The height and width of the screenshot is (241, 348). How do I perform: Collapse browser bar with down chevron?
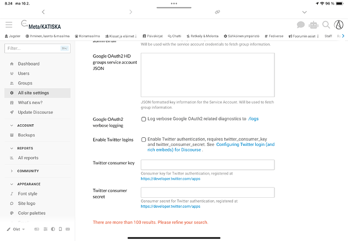305,12
